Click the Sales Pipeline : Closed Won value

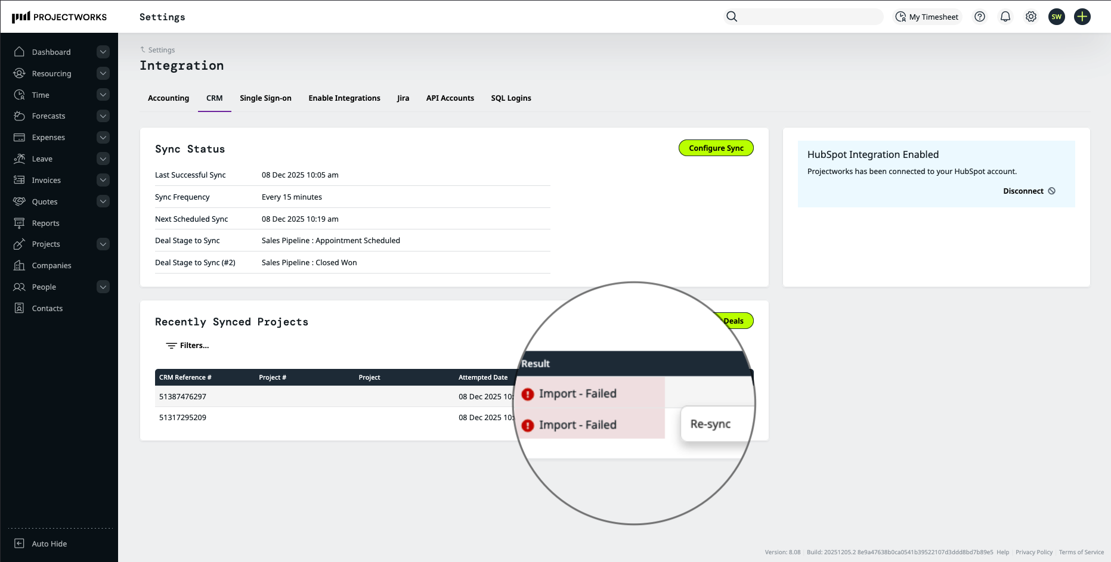[x=309, y=263]
